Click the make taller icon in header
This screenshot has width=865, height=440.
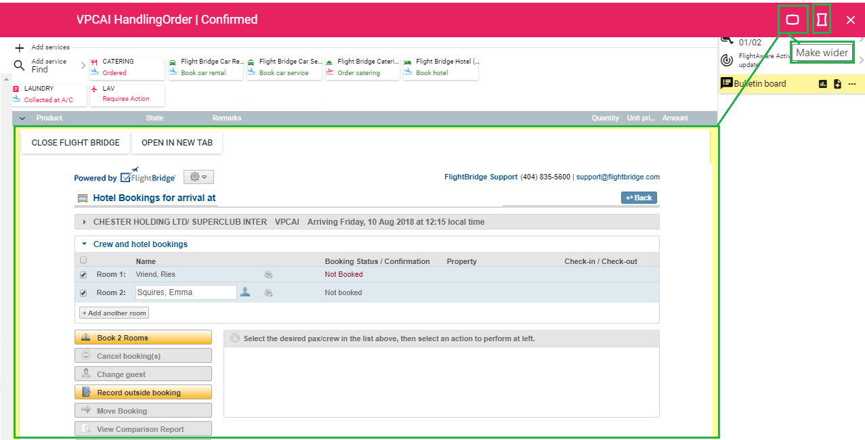tap(822, 20)
